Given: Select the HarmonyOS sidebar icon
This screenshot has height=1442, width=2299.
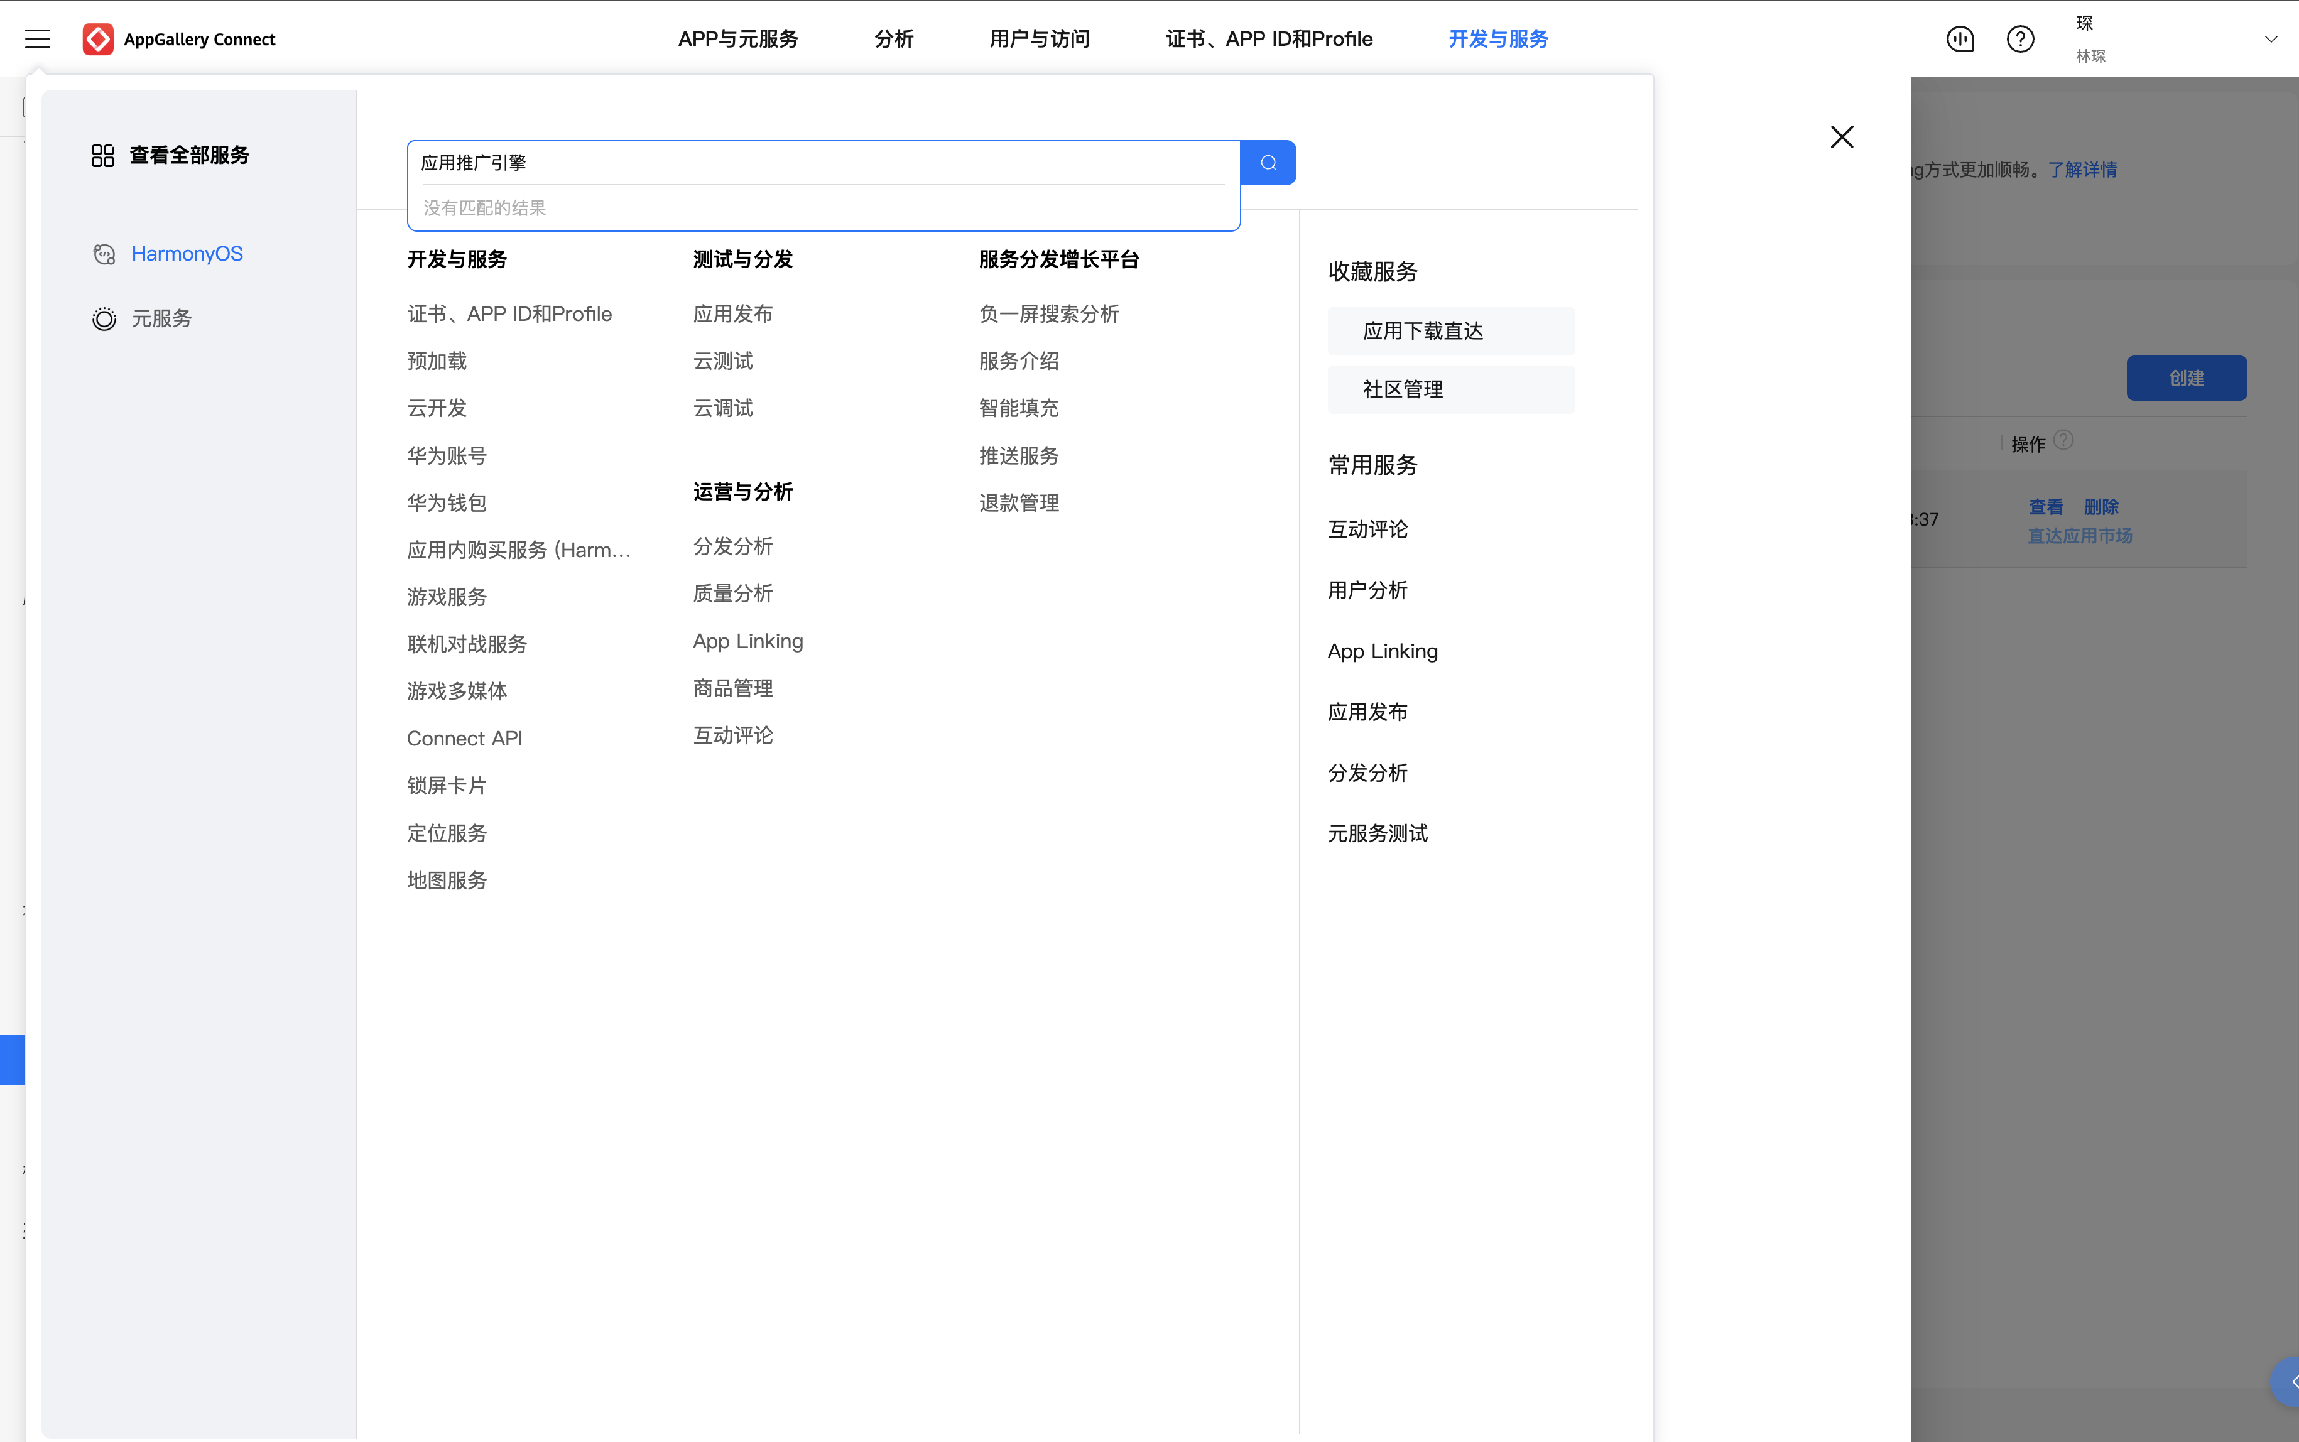Looking at the screenshot, I should [104, 254].
